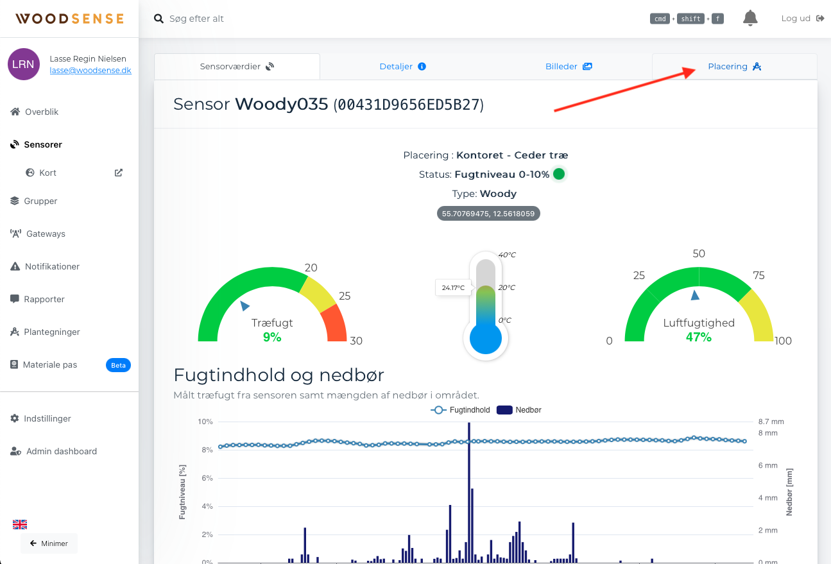
Task: Click the satellite icon on Sensorværdier tab
Action: pyautogui.click(x=270, y=66)
